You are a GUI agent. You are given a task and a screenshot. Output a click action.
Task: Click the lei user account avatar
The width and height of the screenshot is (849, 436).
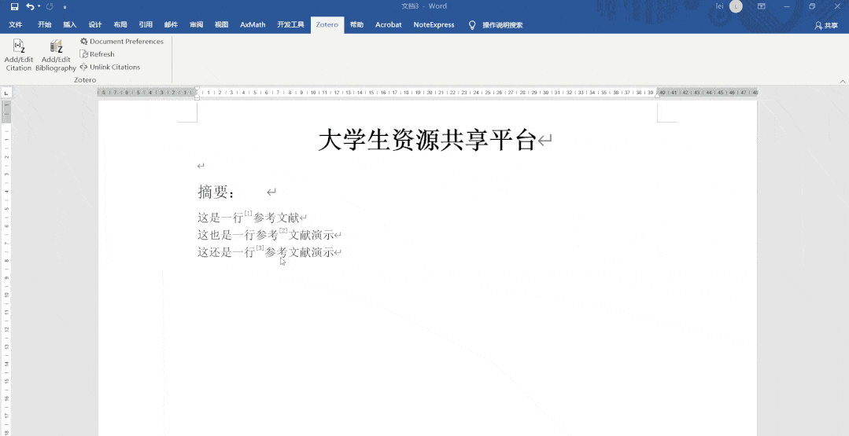pos(736,6)
